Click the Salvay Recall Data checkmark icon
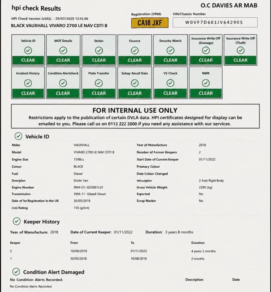 point(134,83)
